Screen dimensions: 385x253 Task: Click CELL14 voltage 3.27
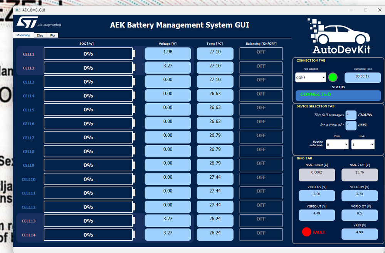168,235
